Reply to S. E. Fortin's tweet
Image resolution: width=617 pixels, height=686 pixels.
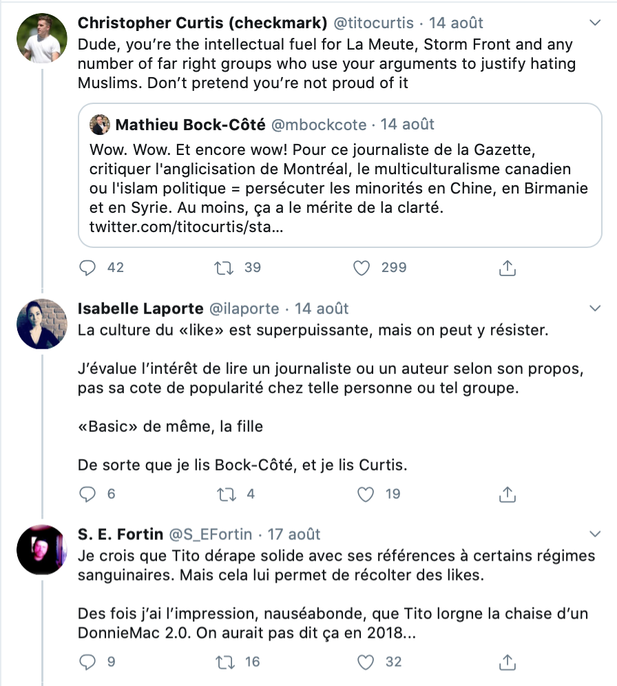coord(87,662)
